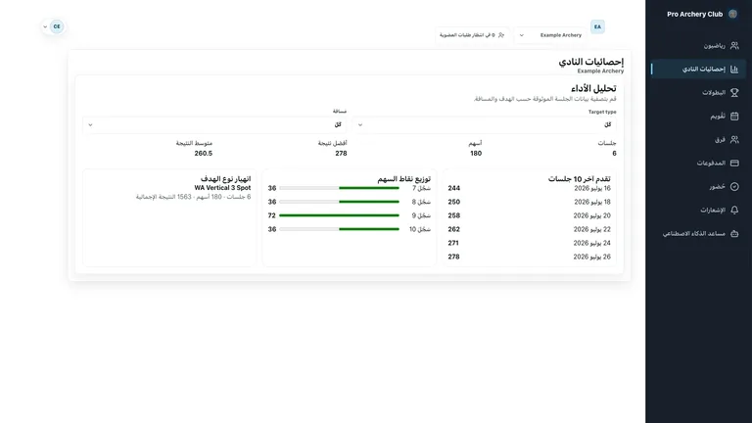Click the score 8 distribution bar
The height and width of the screenshot is (423, 752).
coord(339,202)
